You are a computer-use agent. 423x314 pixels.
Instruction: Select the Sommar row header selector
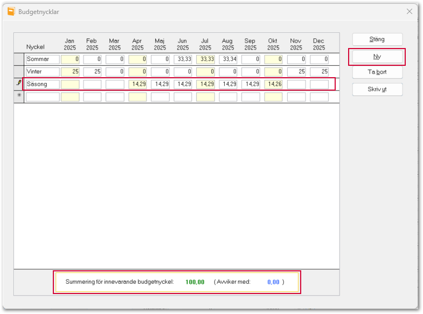tap(19, 59)
